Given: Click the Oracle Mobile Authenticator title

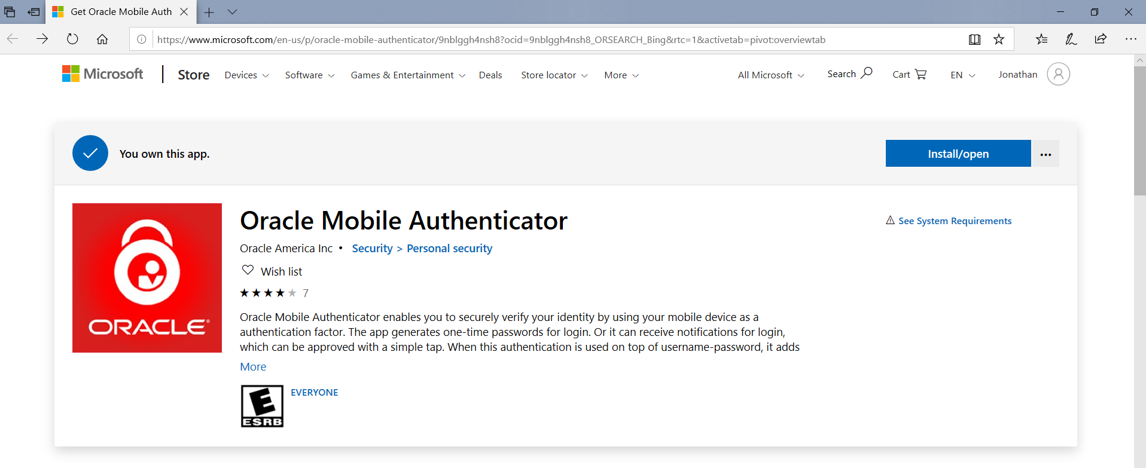Looking at the screenshot, I should click(x=404, y=221).
